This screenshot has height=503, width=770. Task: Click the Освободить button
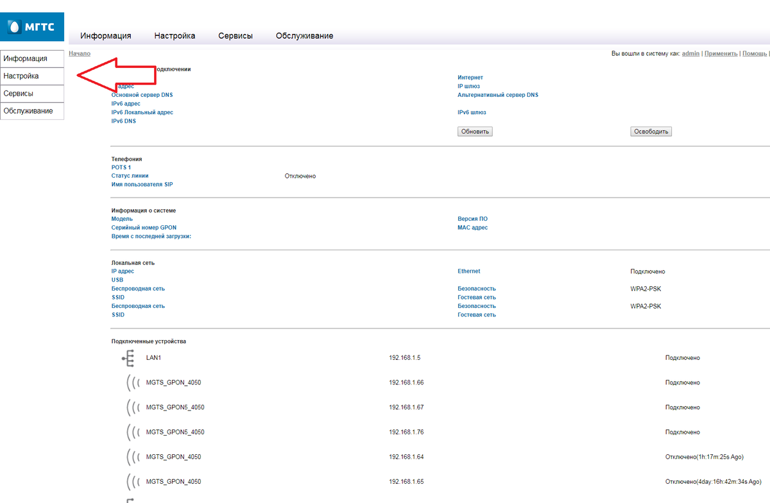[x=651, y=132]
